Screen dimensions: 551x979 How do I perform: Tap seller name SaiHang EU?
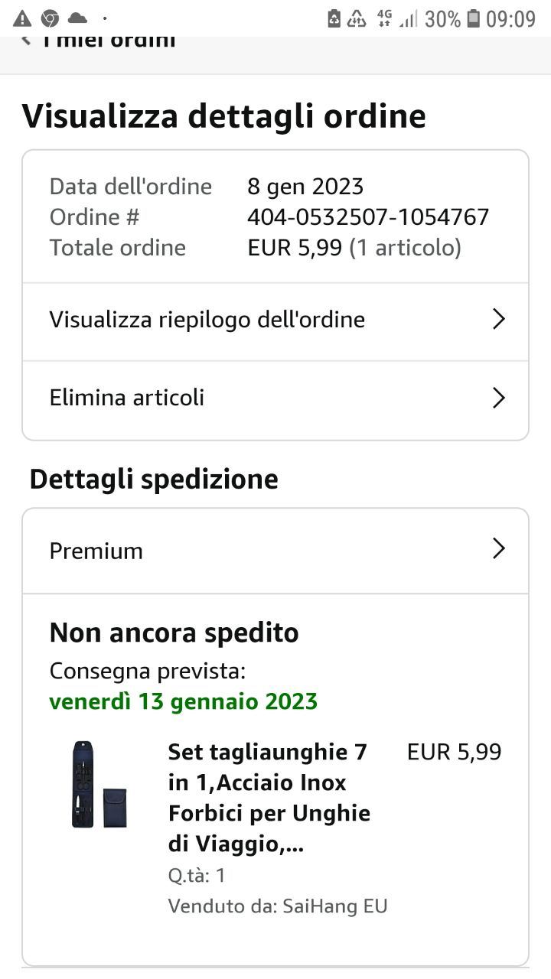click(x=335, y=906)
